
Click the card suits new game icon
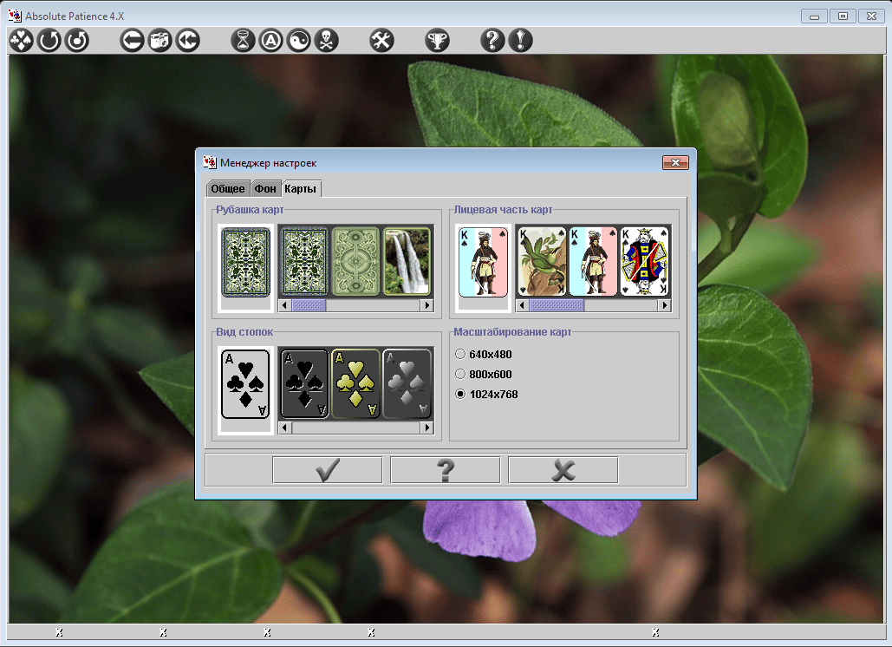[x=21, y=40]
